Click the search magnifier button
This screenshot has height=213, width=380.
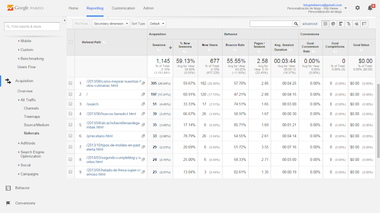[x=296, y=24]
